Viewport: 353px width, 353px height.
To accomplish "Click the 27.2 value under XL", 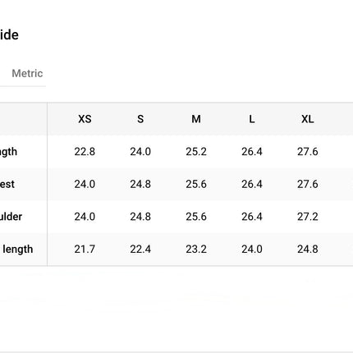I will pyautogui.click(x=308, y=217).
